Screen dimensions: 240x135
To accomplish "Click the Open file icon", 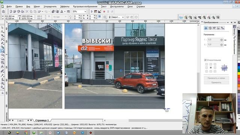I will (15, 12).
